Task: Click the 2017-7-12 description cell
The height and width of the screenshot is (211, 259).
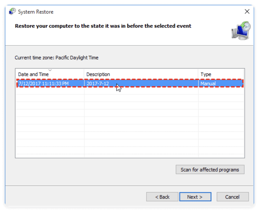Action: point(98,84)
